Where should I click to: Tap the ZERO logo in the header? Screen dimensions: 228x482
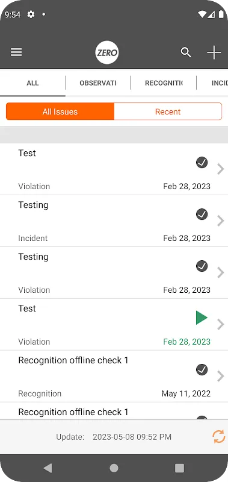[x=107, y=52]
